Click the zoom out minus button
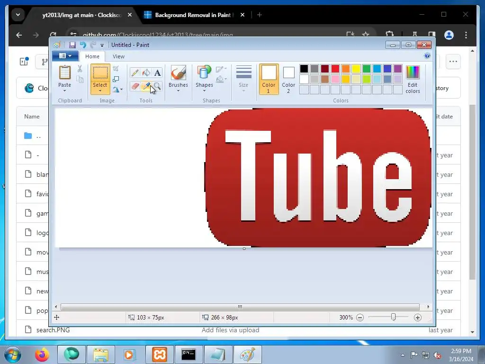Screen dimensions: 485x364 pos(360,318)
